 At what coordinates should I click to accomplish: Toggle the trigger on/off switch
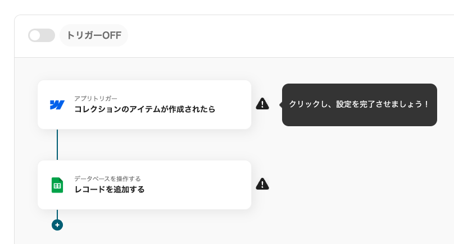click(42, 35)
